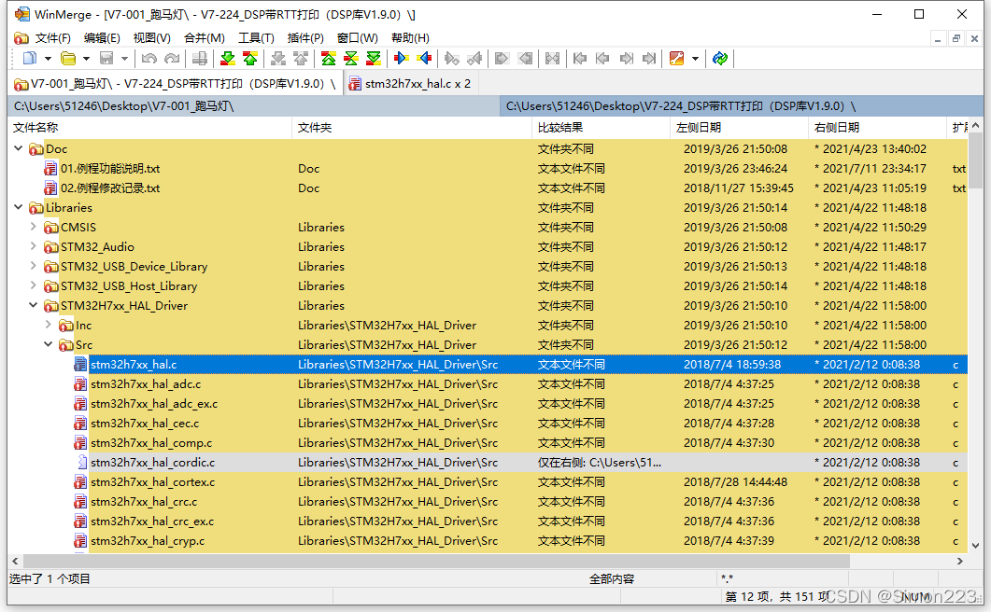Screen dimensions: 991x612
Task: Click the Save toolbar icon
Action: pyautogui.click(x=106, y=59)
